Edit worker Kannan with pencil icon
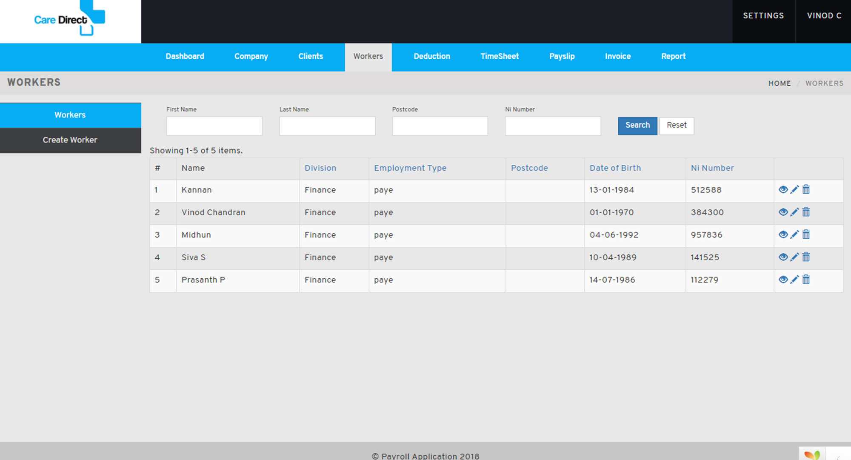The width and height of the screenshot is (851, 460). tap(794, 190)
